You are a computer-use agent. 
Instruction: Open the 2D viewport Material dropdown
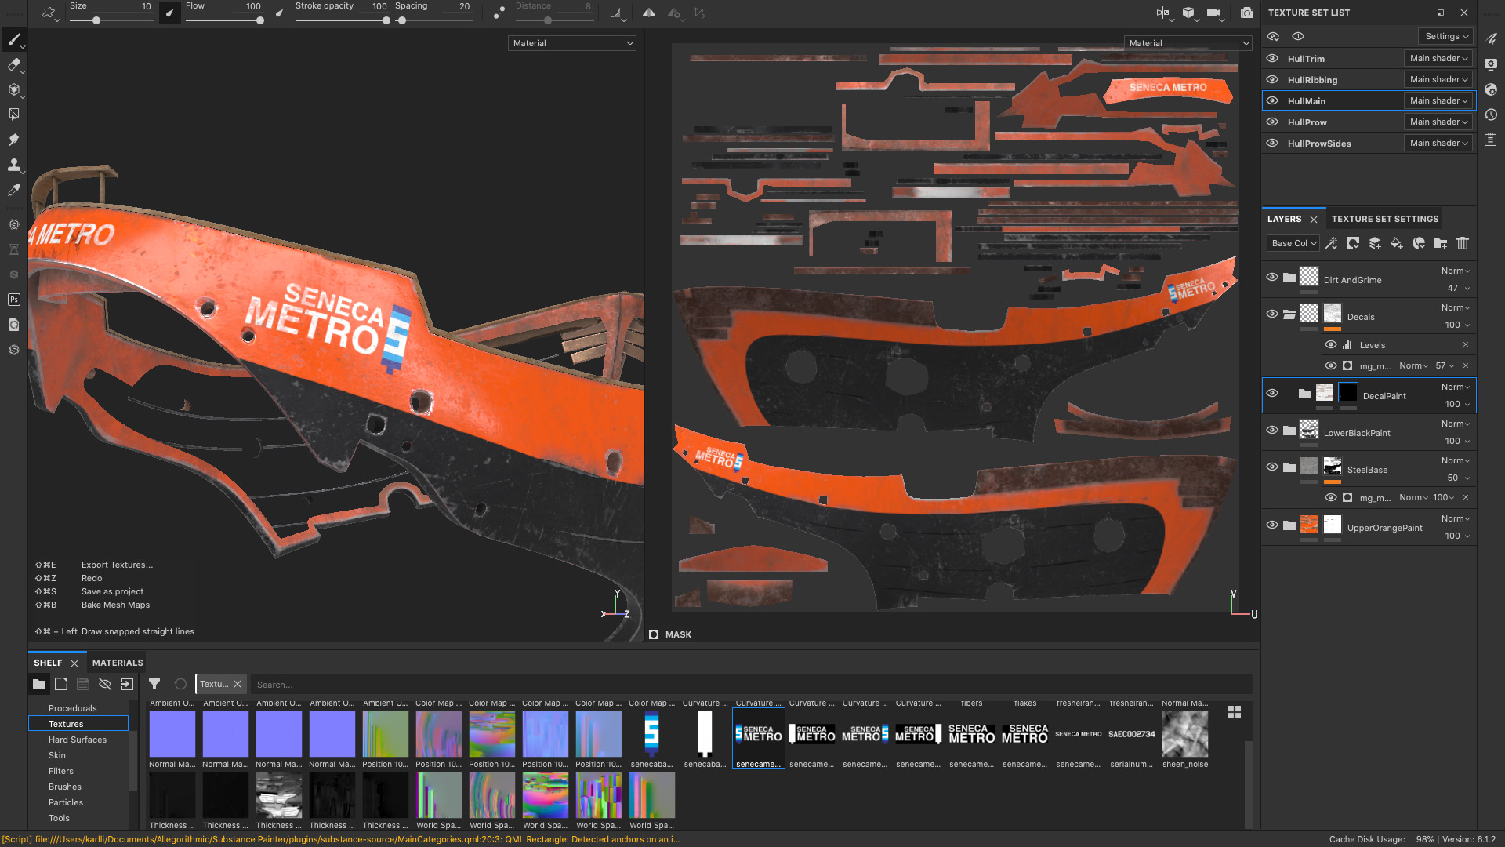coord(1188,43)
